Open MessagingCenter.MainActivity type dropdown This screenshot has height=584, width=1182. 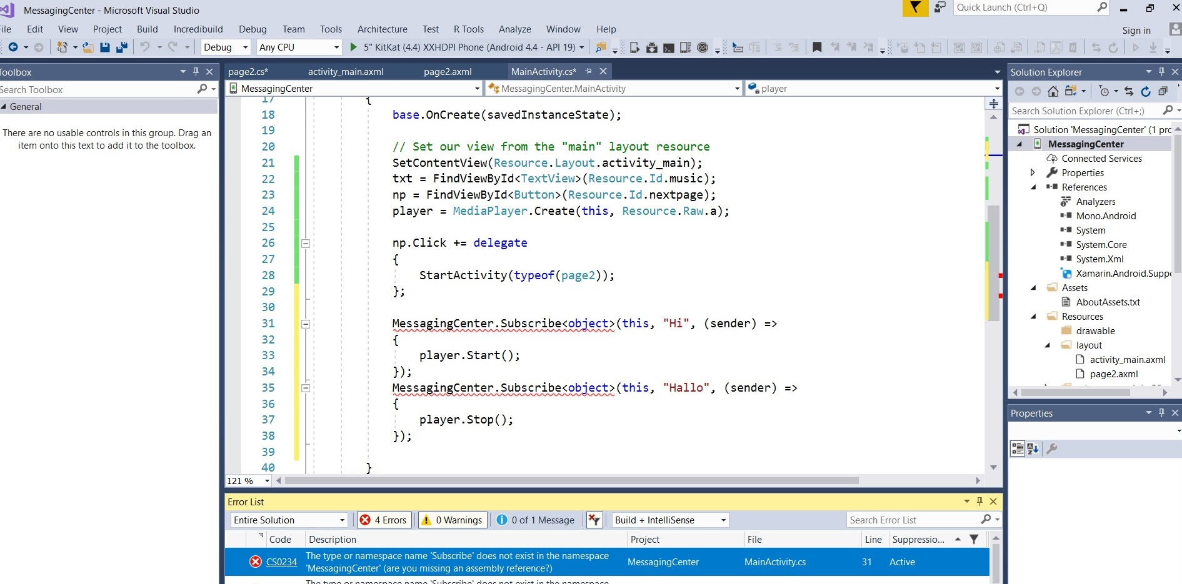pos(614,88)
